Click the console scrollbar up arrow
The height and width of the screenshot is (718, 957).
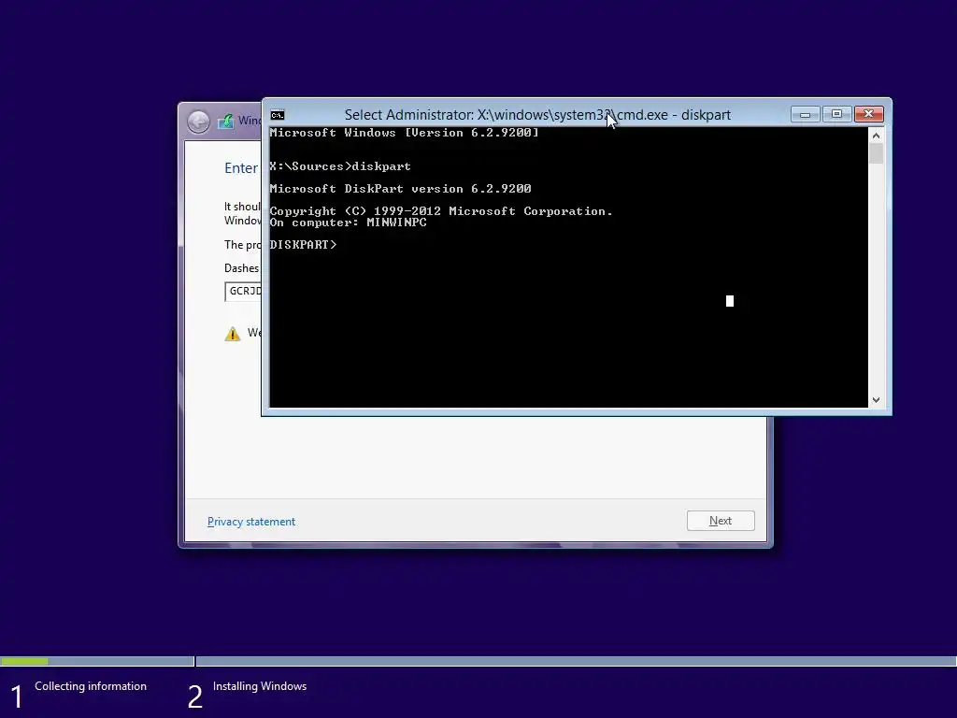click(x=876, y=136)
